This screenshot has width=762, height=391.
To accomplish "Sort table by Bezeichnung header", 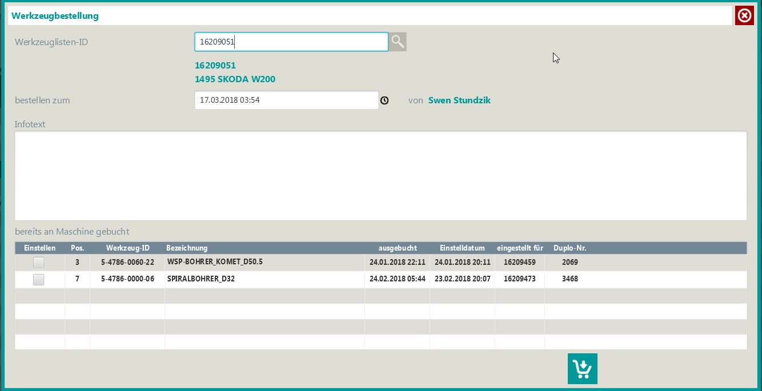I will [x=187, y=248].
